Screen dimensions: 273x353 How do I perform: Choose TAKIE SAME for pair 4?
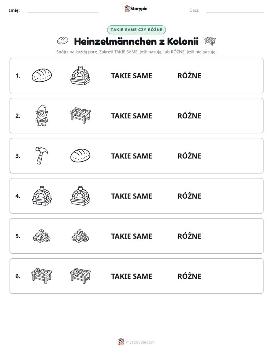pos(132,196)
